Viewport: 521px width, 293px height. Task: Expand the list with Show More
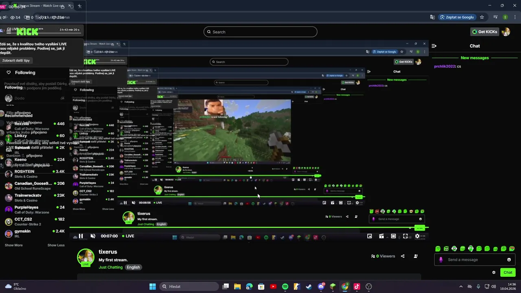pyautogui.click(x=13, y=245)
